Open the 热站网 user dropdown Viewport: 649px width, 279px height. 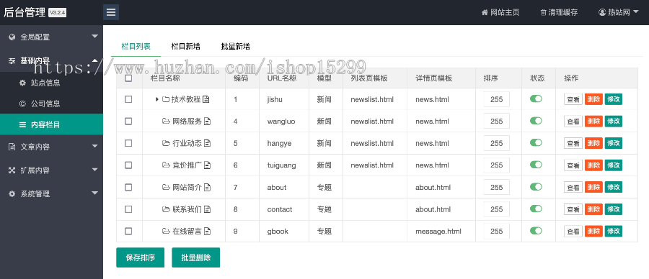619,12
